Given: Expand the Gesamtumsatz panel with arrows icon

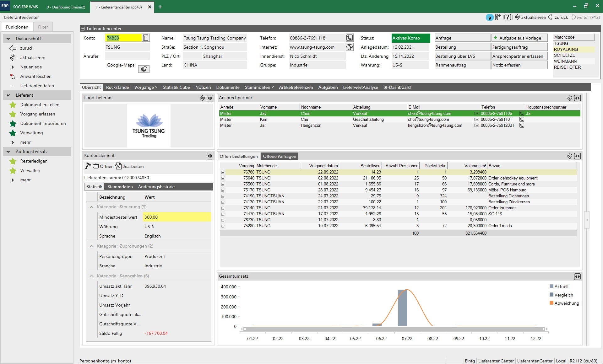Looking at the screenshot, I should [x=577, y=276].
